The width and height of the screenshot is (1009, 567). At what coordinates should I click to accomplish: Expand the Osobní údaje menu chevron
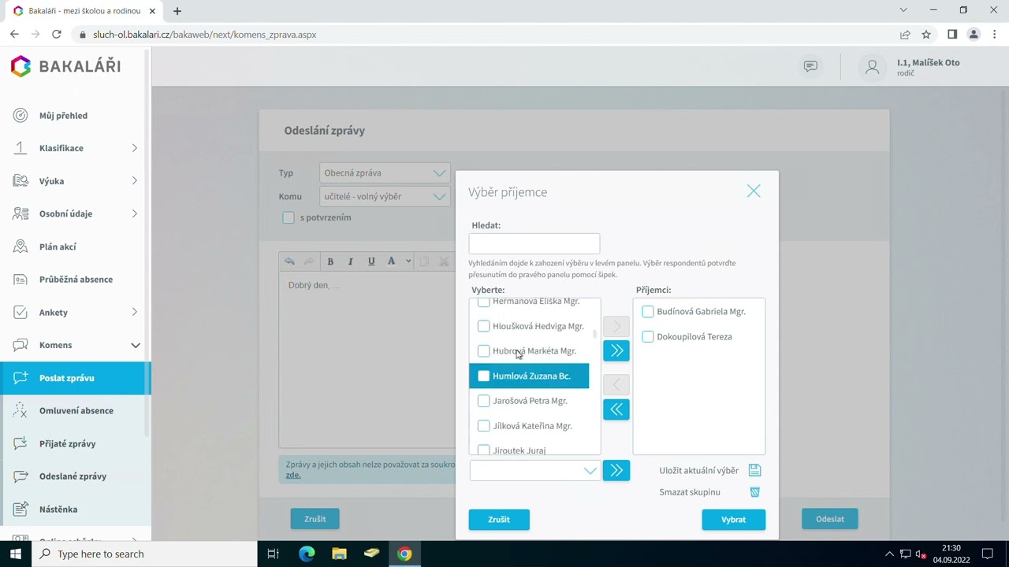pos(134,213)
